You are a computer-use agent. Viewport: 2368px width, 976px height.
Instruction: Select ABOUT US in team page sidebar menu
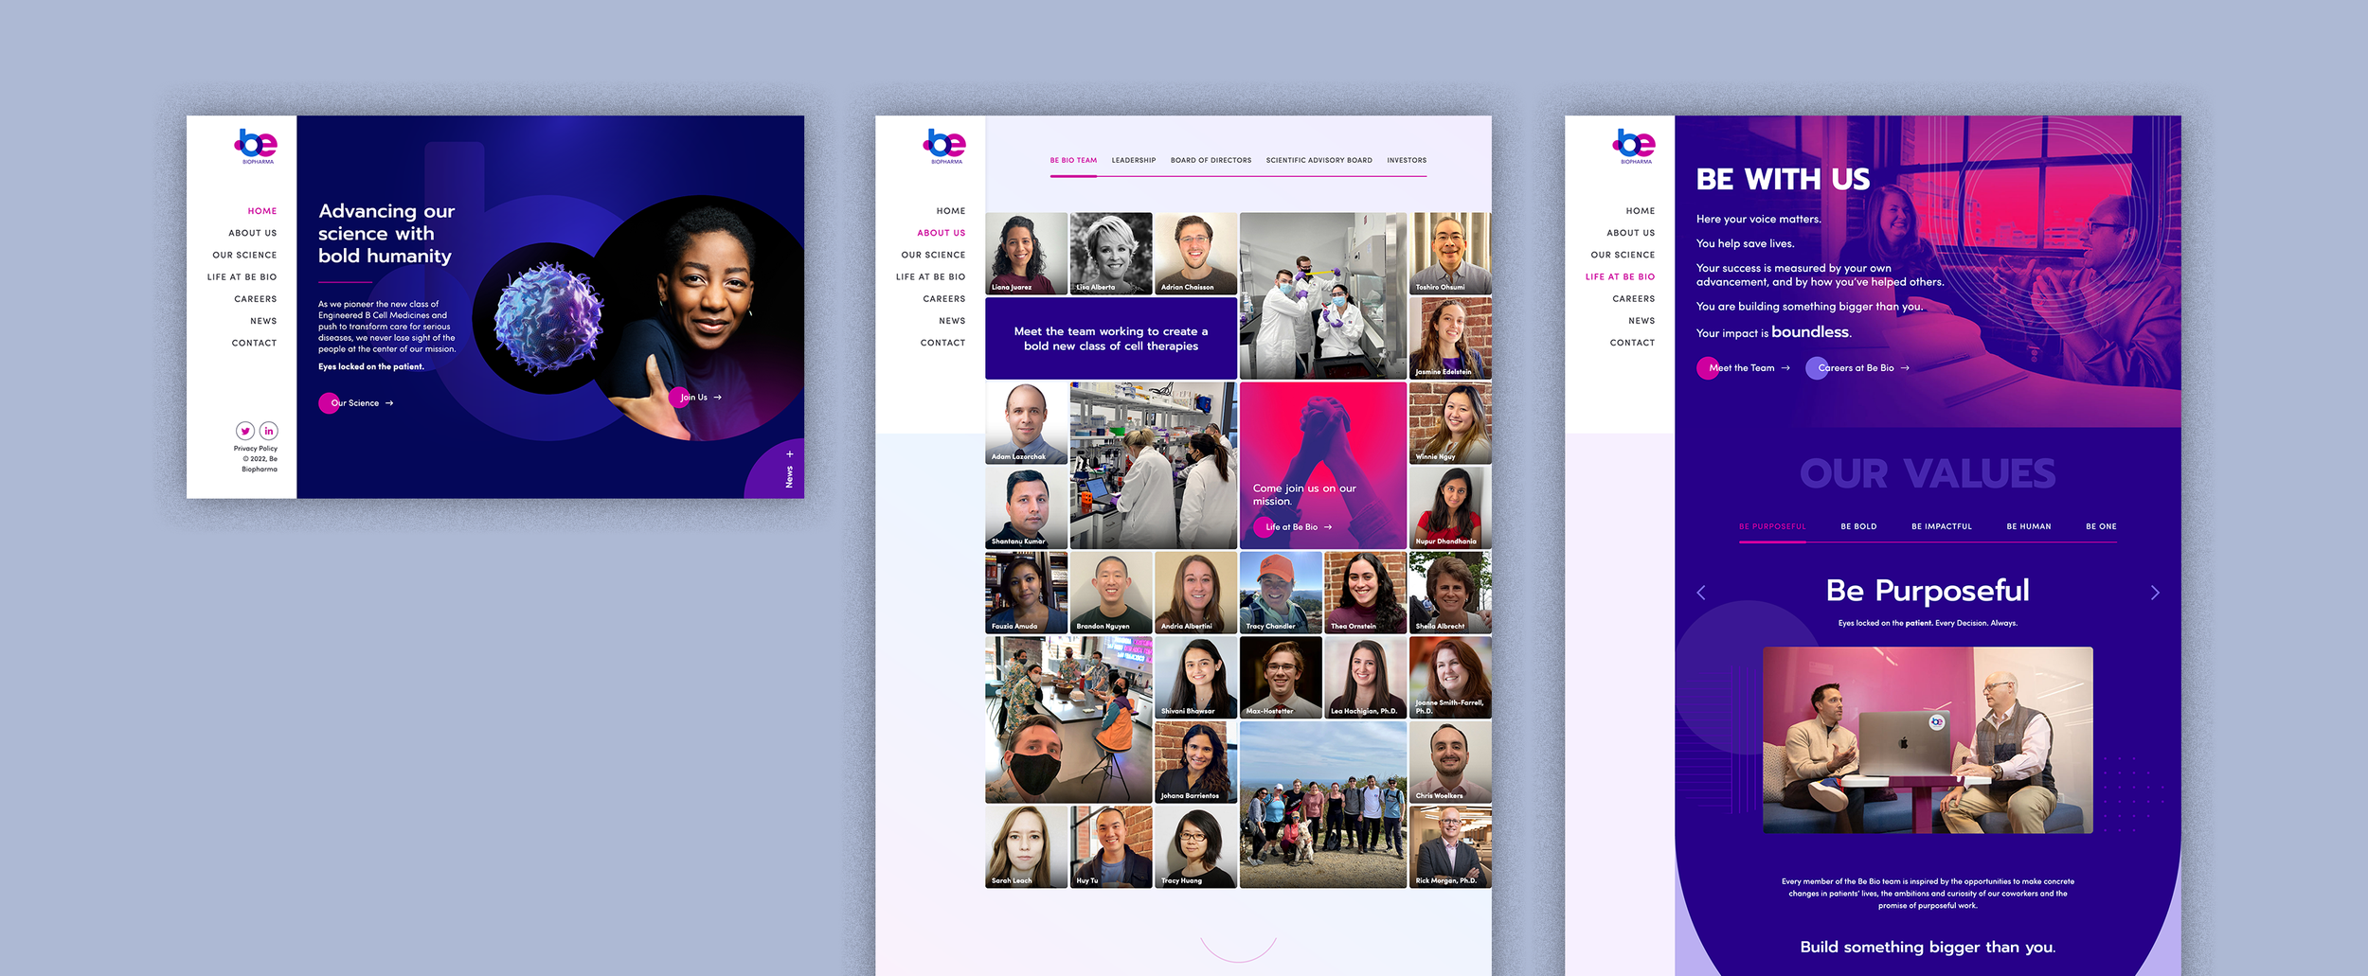pyautogui.click(x=942, y=233)
